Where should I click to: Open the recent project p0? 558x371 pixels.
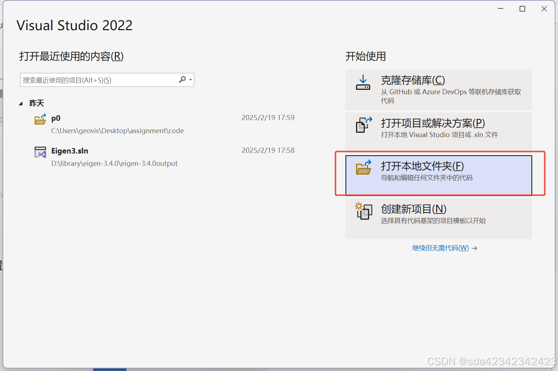(x=56, y=118)
